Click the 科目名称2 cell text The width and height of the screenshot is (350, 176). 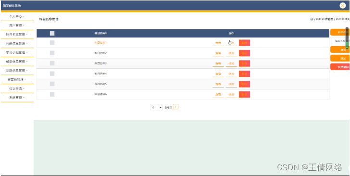(x=100, y=53)
